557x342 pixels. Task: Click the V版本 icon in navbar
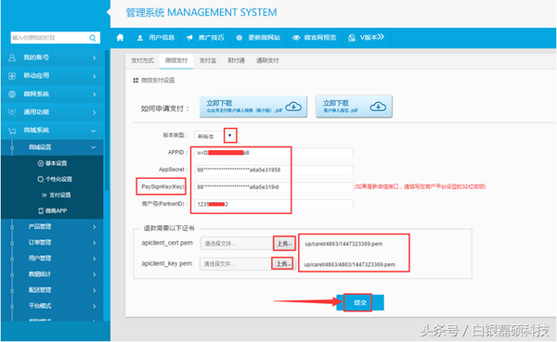point(352,38)
